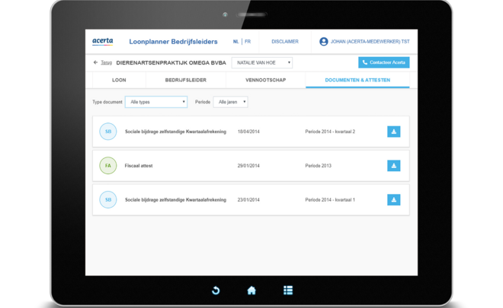
Task: Open the Periode Alle jaren dropdown
Action: tap(230, 102)
